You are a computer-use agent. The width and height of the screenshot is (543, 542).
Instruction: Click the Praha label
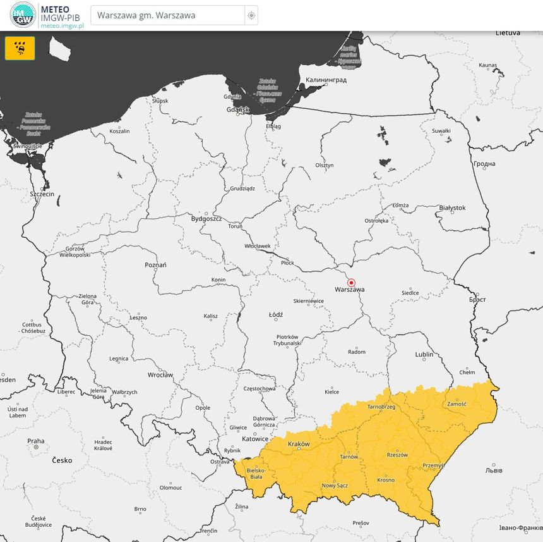(35, 441)
